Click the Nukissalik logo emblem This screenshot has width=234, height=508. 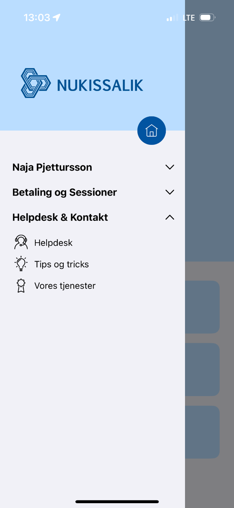pyautogui.click(x=36, y=83)
